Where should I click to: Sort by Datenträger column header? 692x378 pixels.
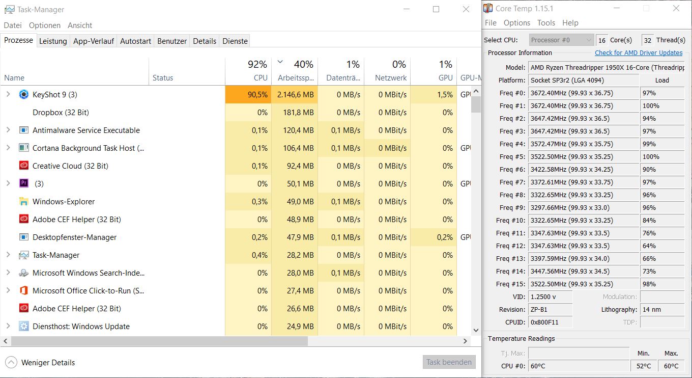click(341, 71)
